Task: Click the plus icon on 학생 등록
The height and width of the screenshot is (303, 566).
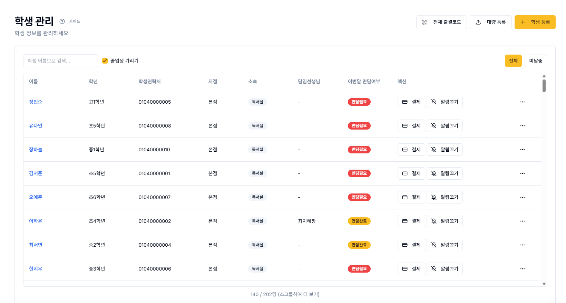Action: (523, 22)
